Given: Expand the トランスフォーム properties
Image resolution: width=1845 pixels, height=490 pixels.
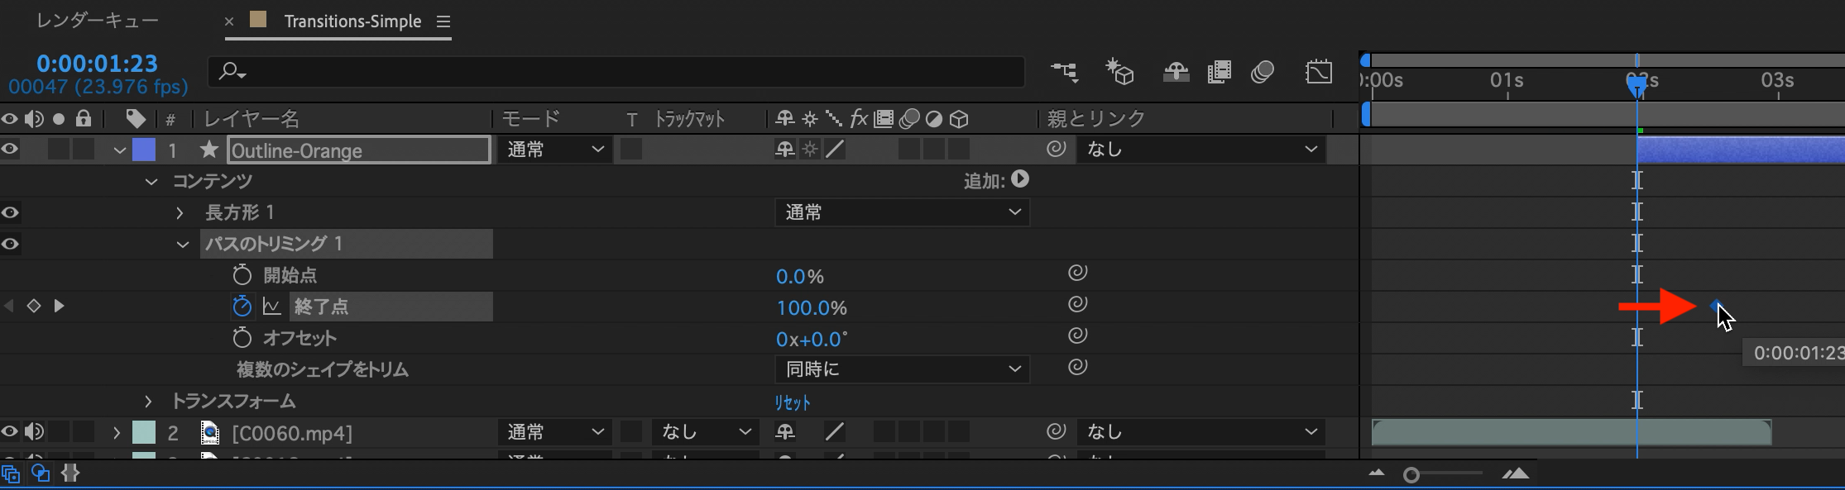Looking at the screenshot, I should [148, 402].
